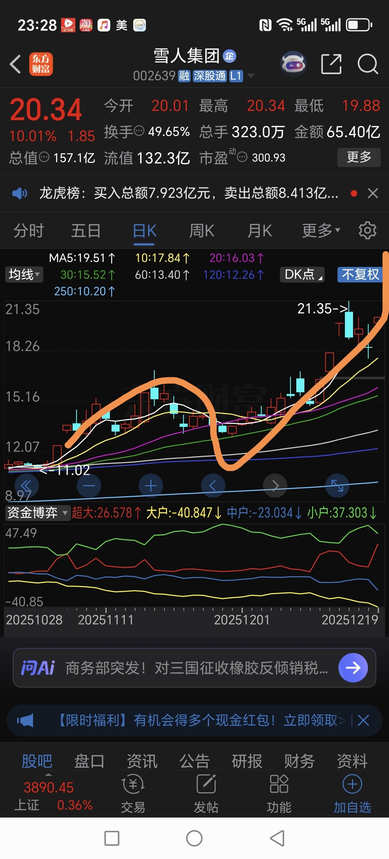389x859 pixels.
Task: Move chart right one candle
Action: click(x=275, y=486)
